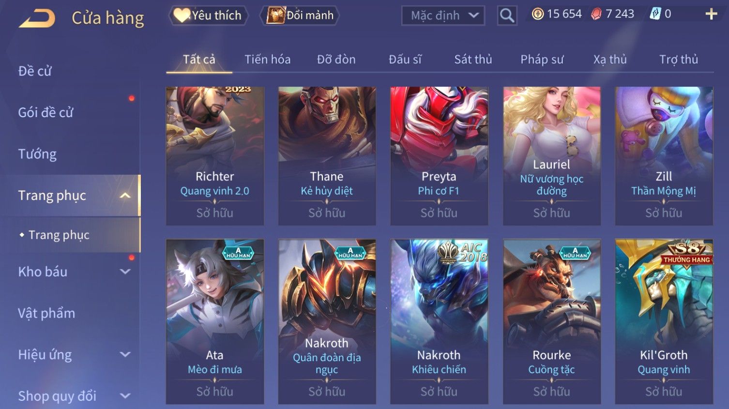
Task: Select the Nakroth Khiêu chiến skin card
Action: 439,321
